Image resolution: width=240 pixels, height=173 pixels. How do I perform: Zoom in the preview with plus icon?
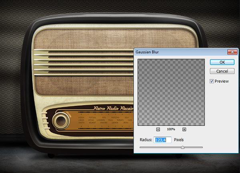pos(184,130)
